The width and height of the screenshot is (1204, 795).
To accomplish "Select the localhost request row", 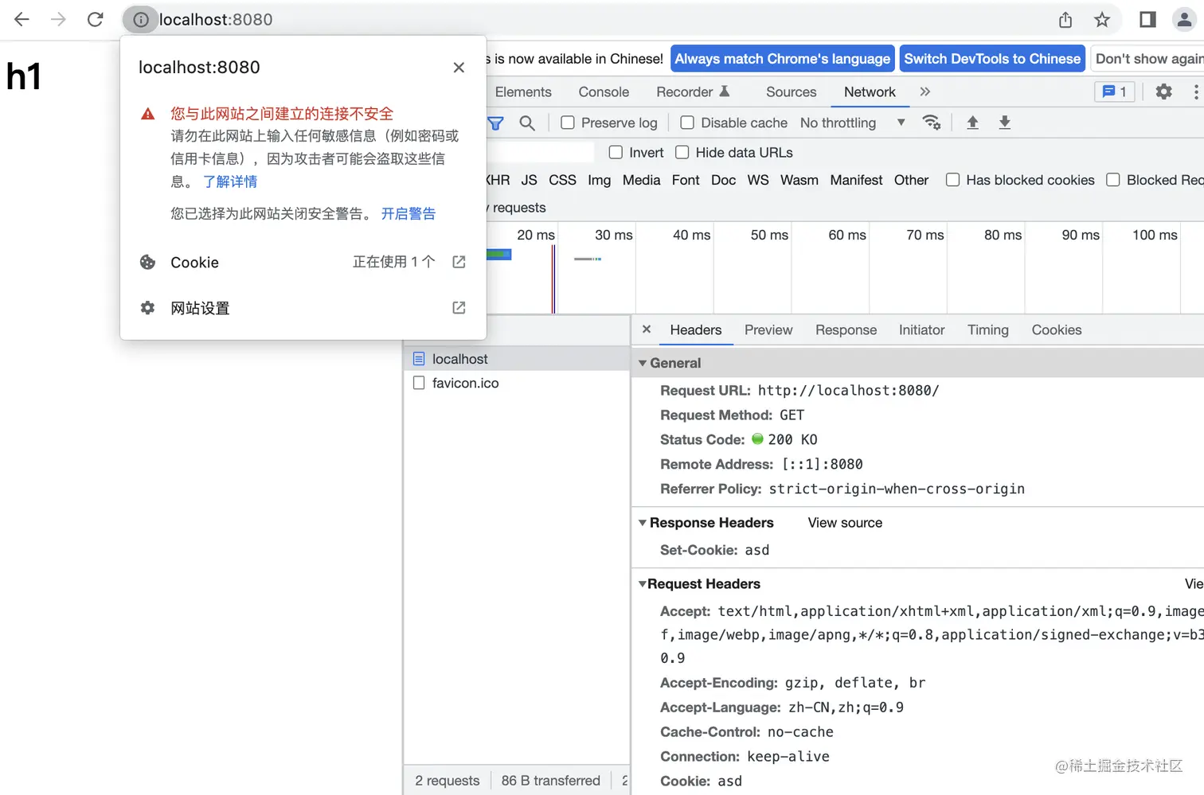I will pyautogui.click(x=517, y=359).
